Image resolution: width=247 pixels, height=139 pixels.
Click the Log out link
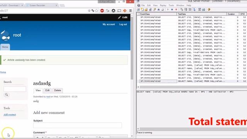[123, 24]
